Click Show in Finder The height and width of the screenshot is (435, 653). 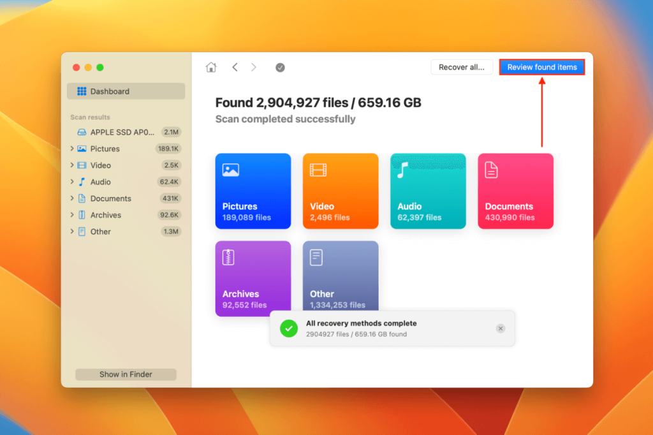point(126,374)
